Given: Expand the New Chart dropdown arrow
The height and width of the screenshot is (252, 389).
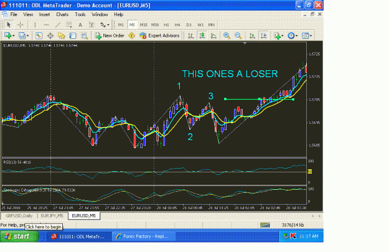Looking at the screenshot, I should click(x=14, y=36).
